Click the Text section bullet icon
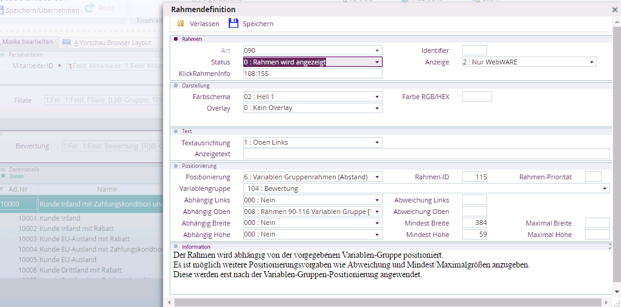Screen dimensions: 621x307 point(176,131)
